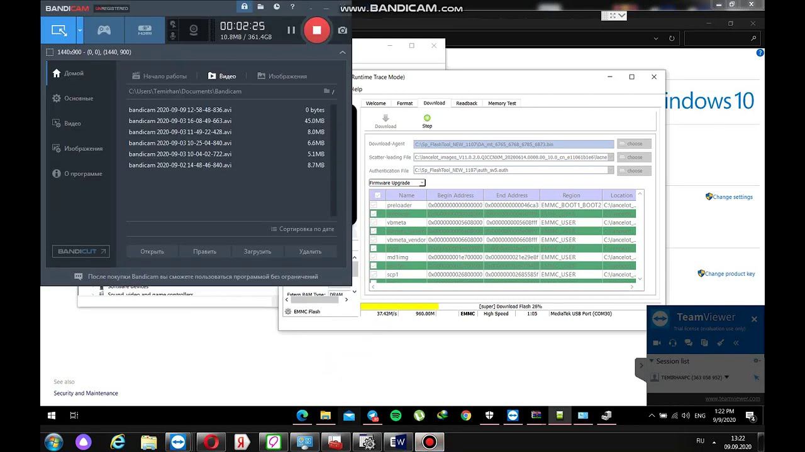
Task: Toggle the scp1 partition checkbox
Action: tap(374, 274)
